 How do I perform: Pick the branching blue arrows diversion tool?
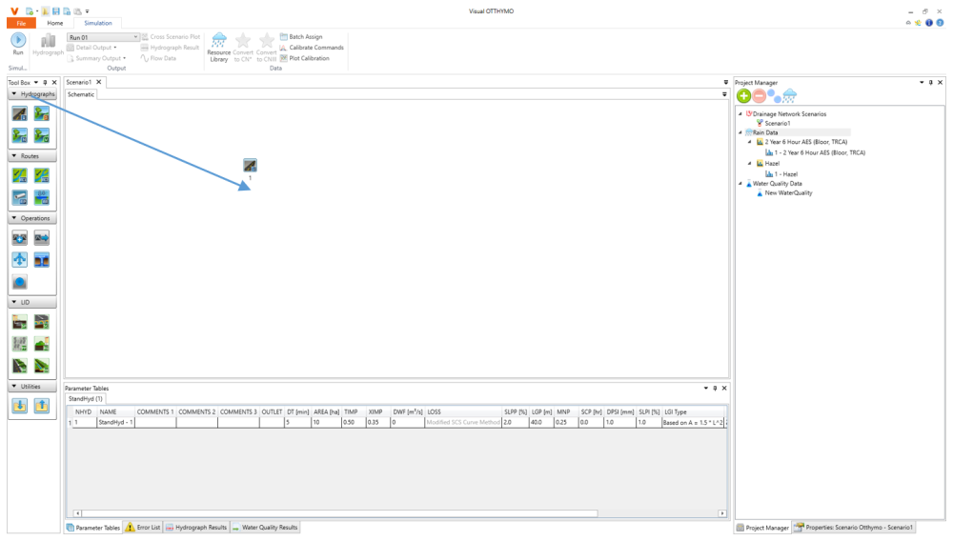click(19, 260)
